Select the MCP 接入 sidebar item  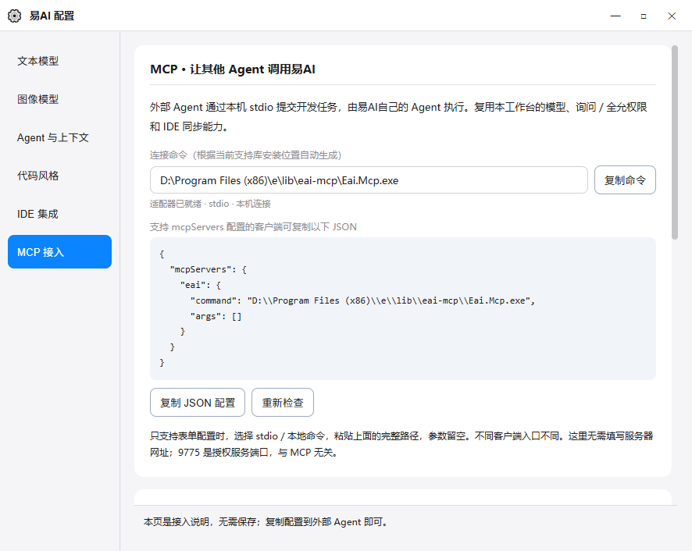pyautogui.click(x=59, y=252)
